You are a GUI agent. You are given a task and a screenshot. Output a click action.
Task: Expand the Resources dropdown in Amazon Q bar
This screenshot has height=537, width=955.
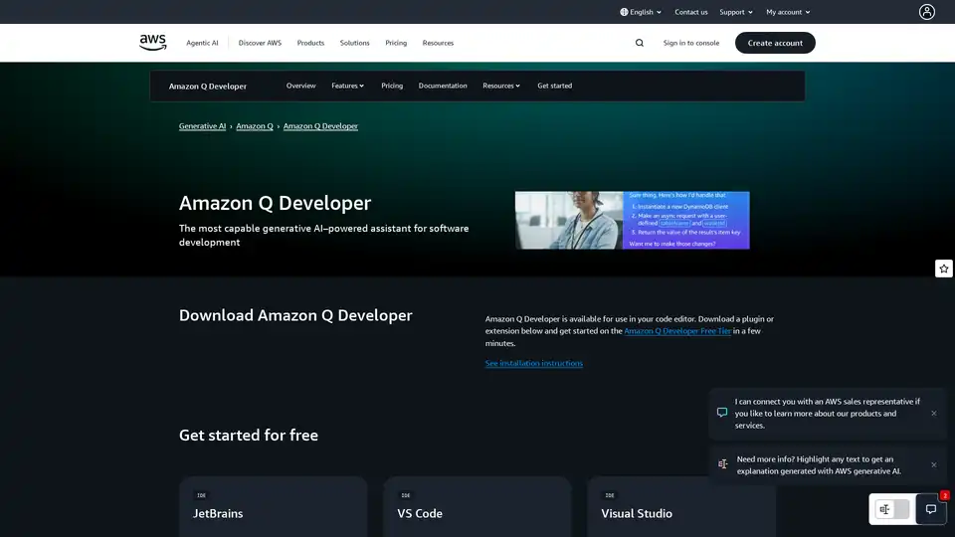point(501,86)
